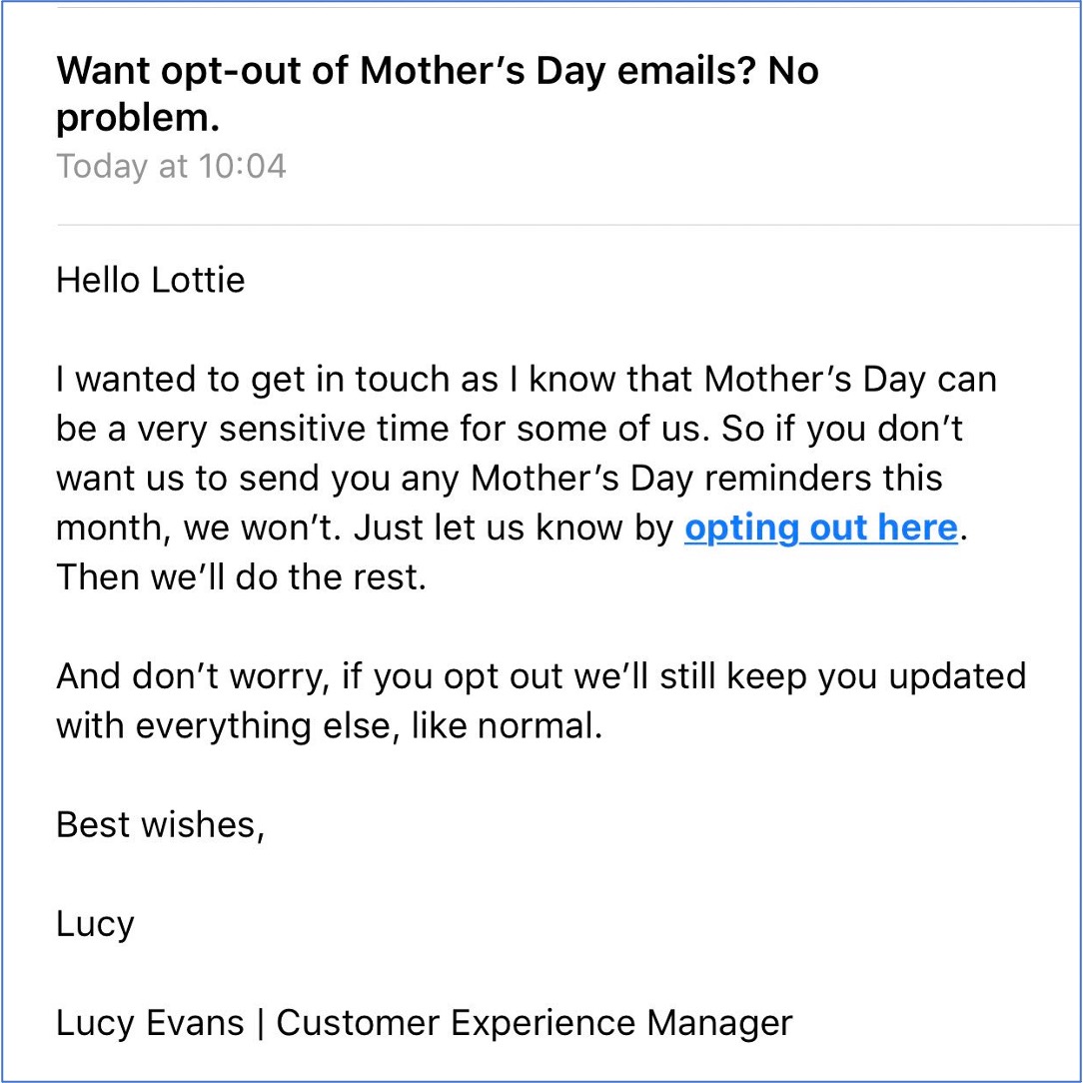
Task: Click the vertical bar separator after "Lucy Evans"
Action: pos(261,1023)
